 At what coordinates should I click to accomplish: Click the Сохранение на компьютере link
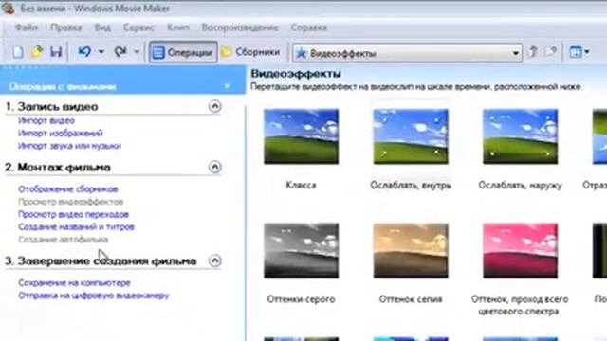(x=74, y=282)
